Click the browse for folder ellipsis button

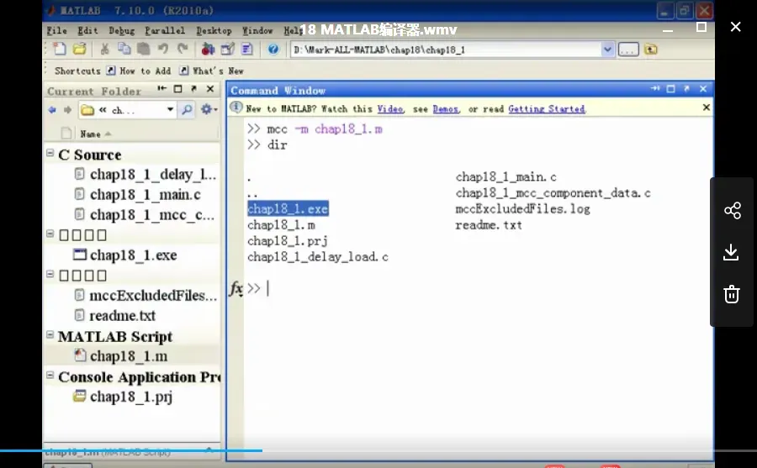628,50
